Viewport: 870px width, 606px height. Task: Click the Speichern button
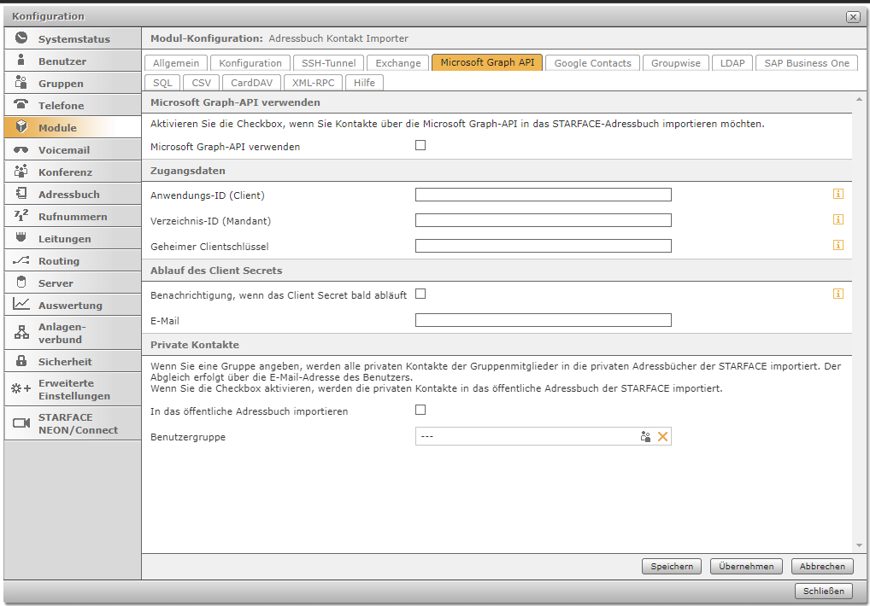tap(672, 566)
